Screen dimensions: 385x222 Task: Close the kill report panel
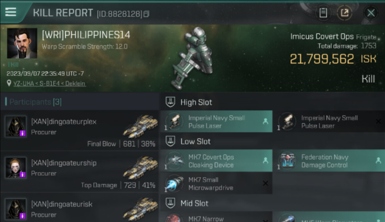tap(371, 13)
